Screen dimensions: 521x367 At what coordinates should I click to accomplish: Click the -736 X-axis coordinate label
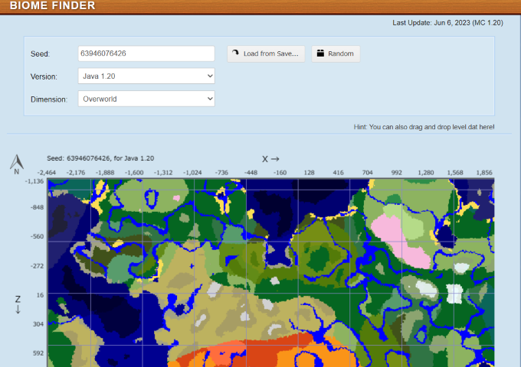221,173
